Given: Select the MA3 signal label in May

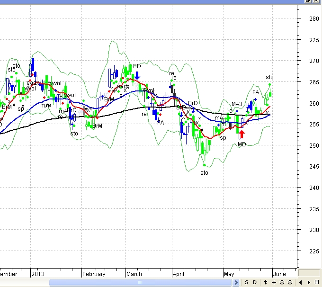Looking at the screenshot, I should (237, 104).
